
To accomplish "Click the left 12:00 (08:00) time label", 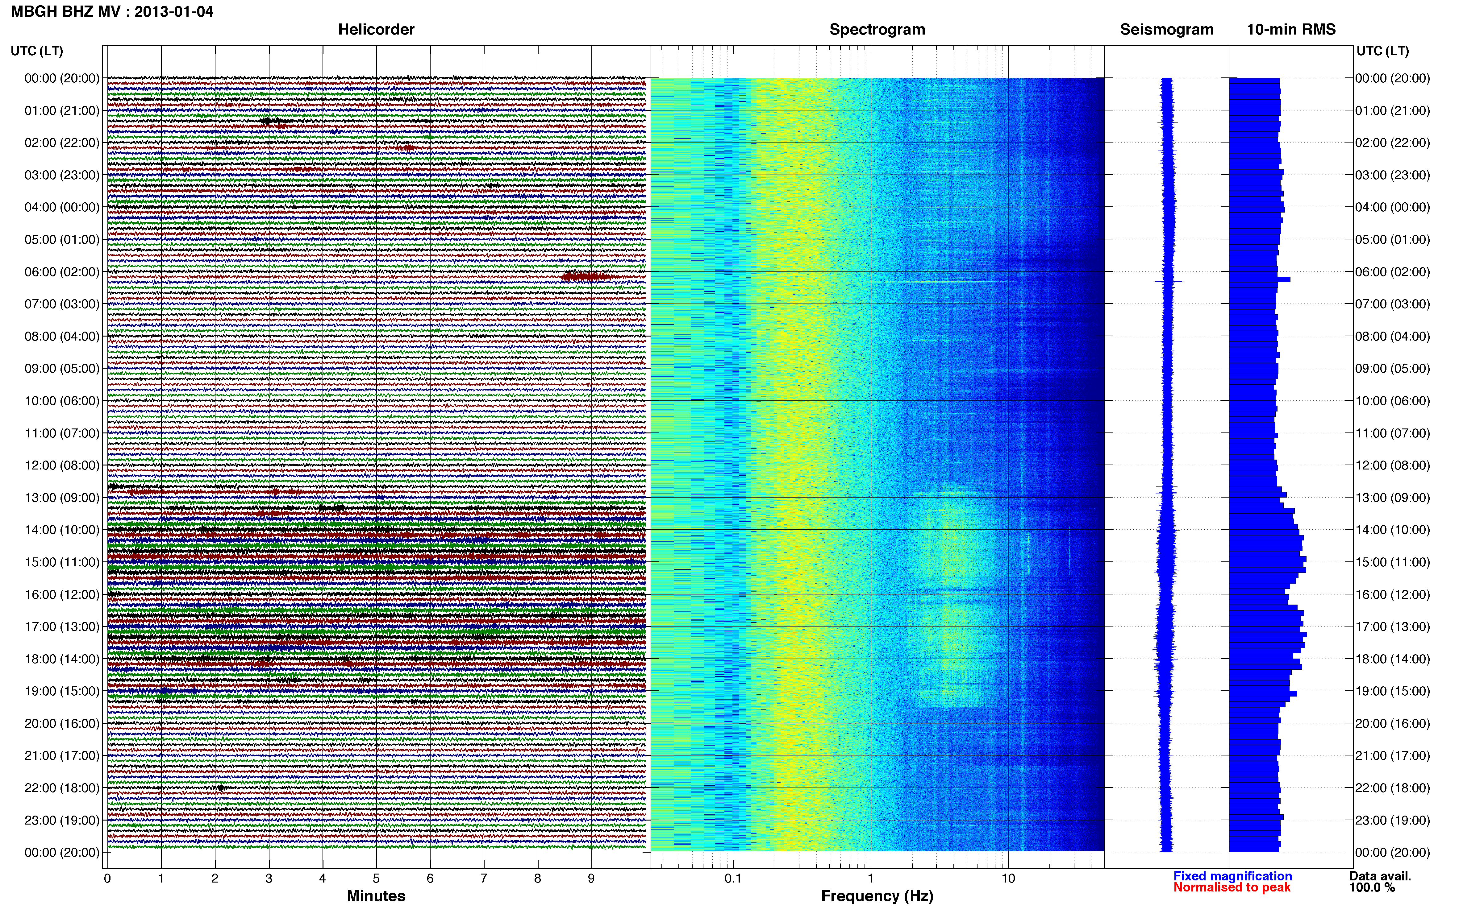I will 62,465.
